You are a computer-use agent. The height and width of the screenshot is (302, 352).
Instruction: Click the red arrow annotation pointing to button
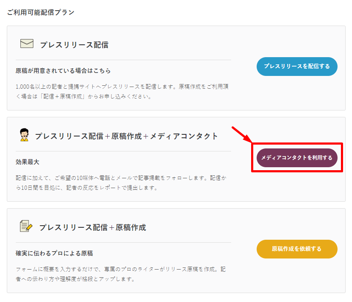coord(242,134)
